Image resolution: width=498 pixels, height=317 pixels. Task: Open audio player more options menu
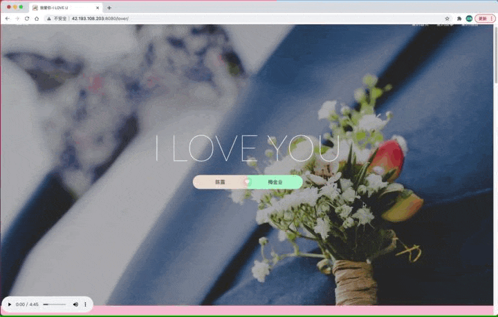pyautogui.click(x=85, y=305)
